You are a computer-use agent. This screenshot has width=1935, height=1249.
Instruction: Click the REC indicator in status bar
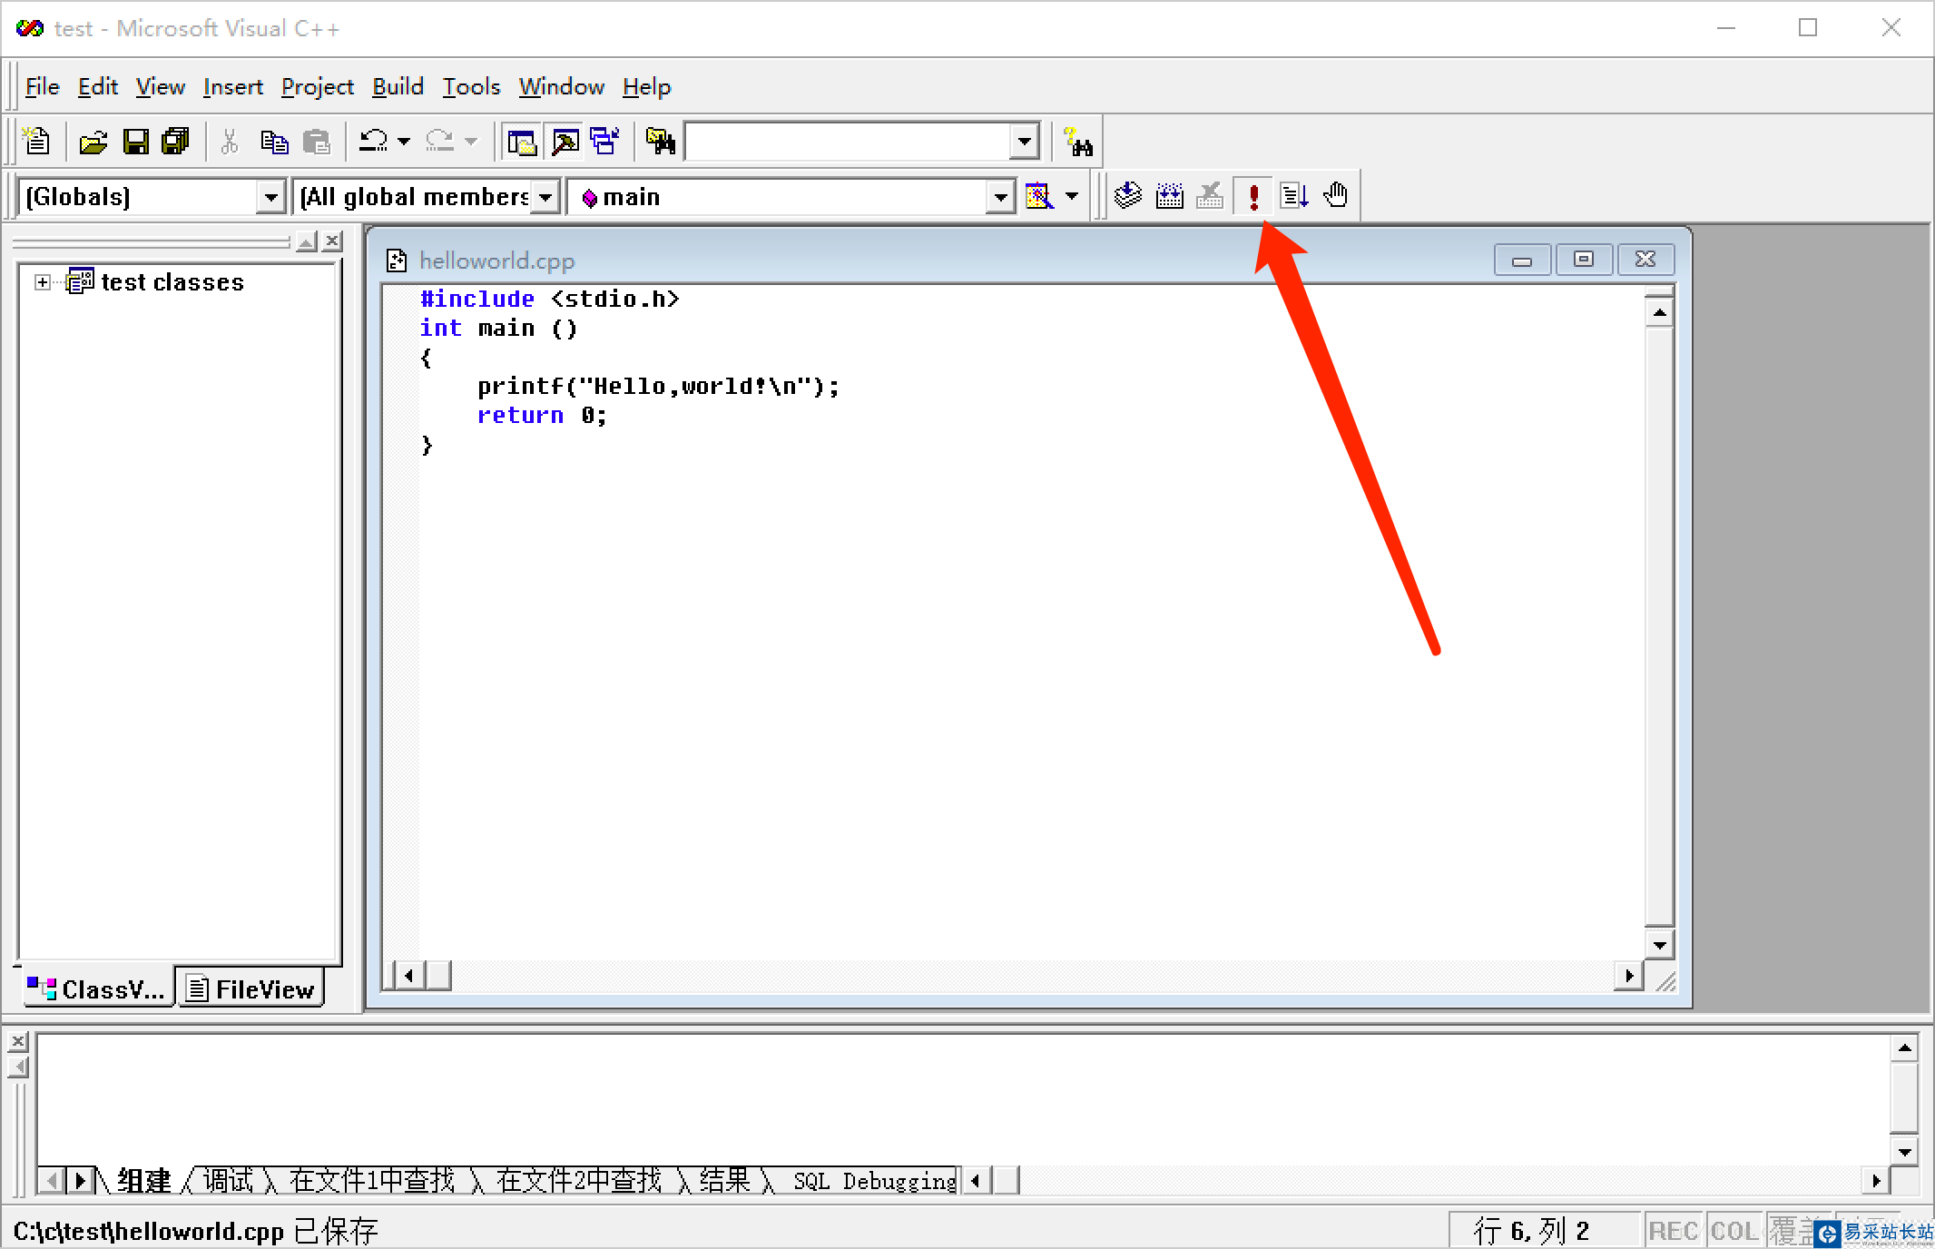(1672, 1231)
